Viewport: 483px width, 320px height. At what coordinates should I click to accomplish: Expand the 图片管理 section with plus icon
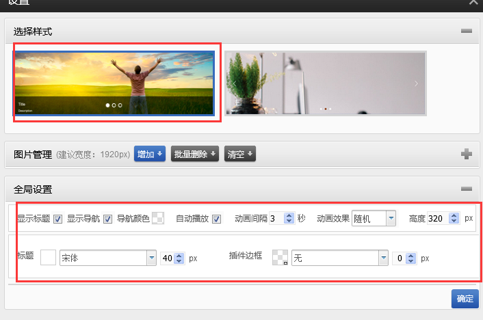click(467, 155)
